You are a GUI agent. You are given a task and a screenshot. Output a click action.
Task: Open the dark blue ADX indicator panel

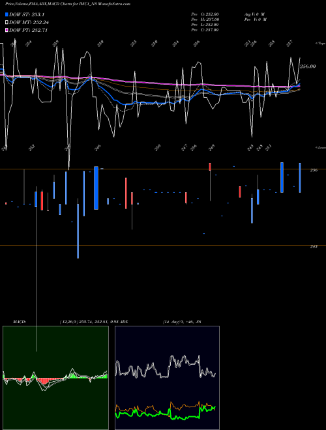(167, 378)
